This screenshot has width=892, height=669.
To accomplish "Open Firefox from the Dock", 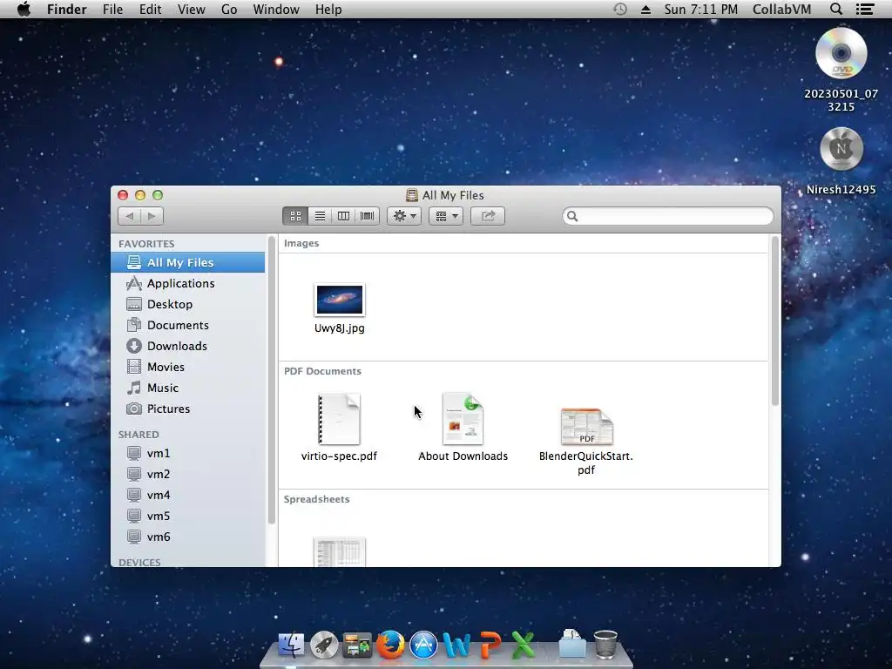I will pyautogui.click(x=390, y=645).
